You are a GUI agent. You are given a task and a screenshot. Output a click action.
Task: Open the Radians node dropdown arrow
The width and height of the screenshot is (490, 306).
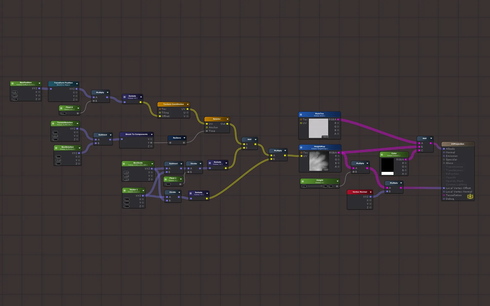[x=185, y=138]
